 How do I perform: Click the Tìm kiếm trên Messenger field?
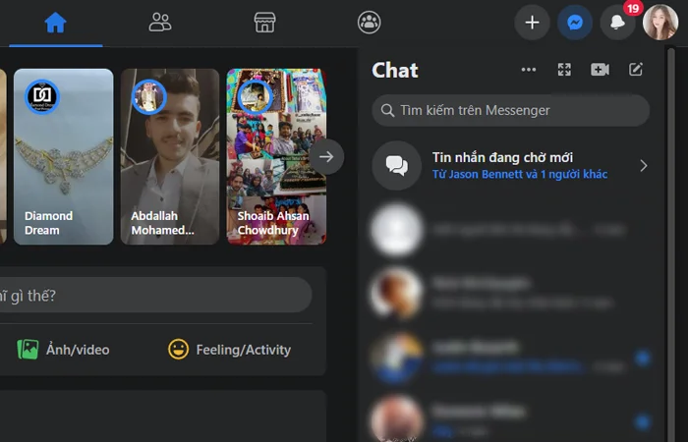coord(511,110)
